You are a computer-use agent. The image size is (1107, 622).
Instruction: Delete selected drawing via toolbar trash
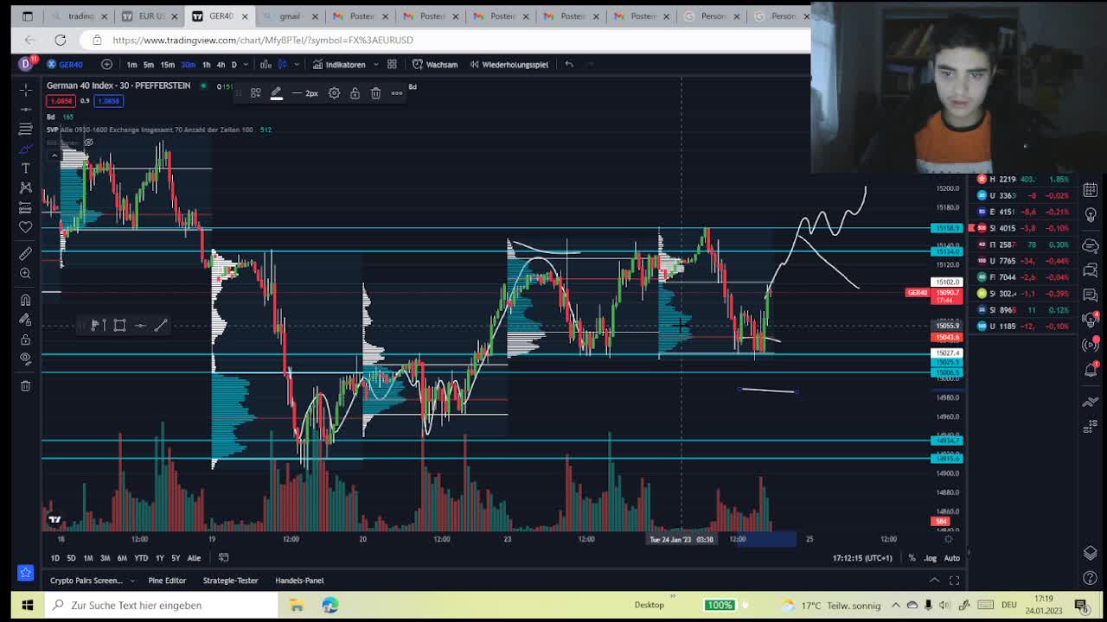coord(375,93)
